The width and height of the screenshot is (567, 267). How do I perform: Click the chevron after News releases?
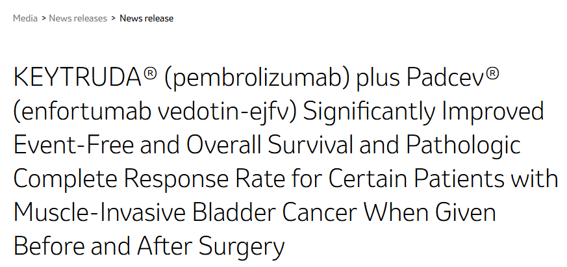point(114,18)
